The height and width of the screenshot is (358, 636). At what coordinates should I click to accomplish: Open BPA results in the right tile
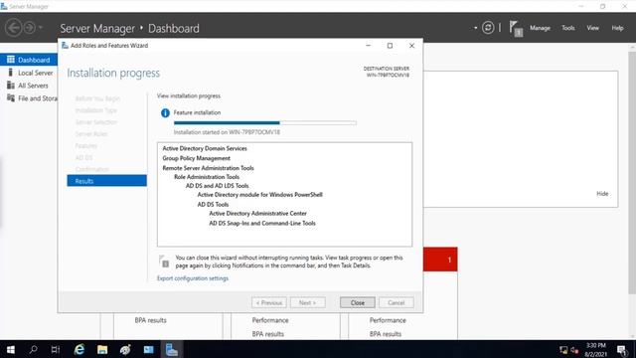tap(385, 334)
